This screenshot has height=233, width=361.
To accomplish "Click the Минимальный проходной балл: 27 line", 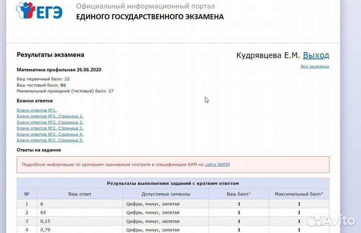I will tap(65, 91).
